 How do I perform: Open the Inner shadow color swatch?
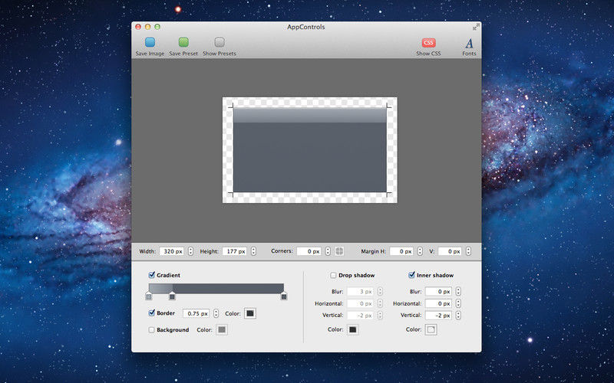click(431, 330)
